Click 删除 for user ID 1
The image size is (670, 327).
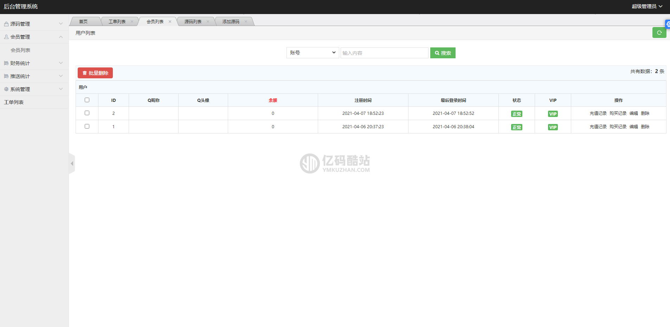(x=645, y=127)
